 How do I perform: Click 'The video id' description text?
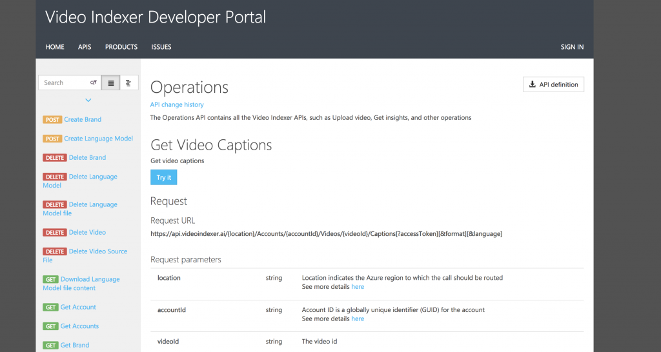(320, 342)
